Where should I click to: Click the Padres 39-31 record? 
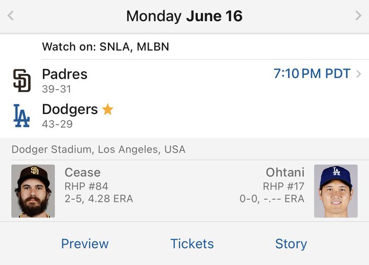56,89
